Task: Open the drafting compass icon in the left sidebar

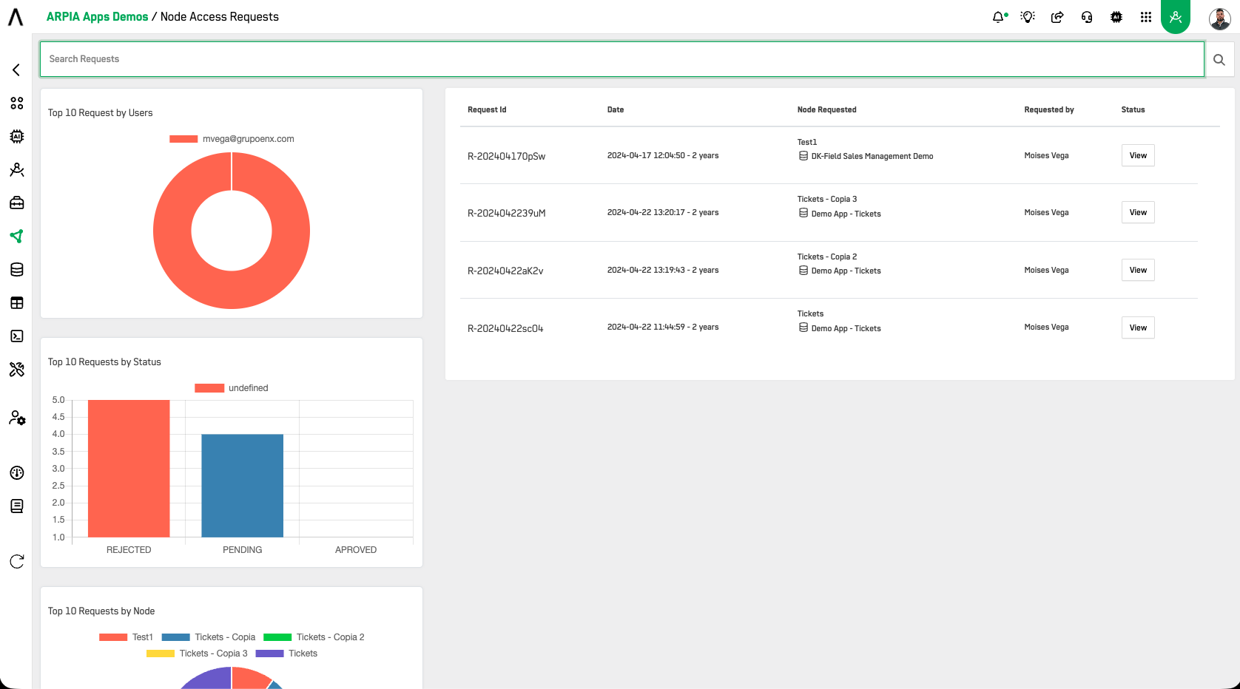Action: (17, 169)
